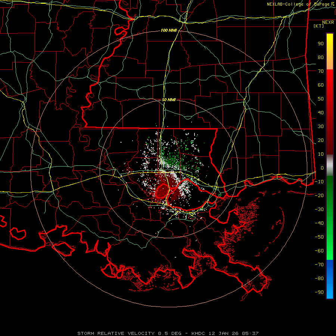Click the -80 value on the velocity scale

pyautogui.click(x=319, y=279)
